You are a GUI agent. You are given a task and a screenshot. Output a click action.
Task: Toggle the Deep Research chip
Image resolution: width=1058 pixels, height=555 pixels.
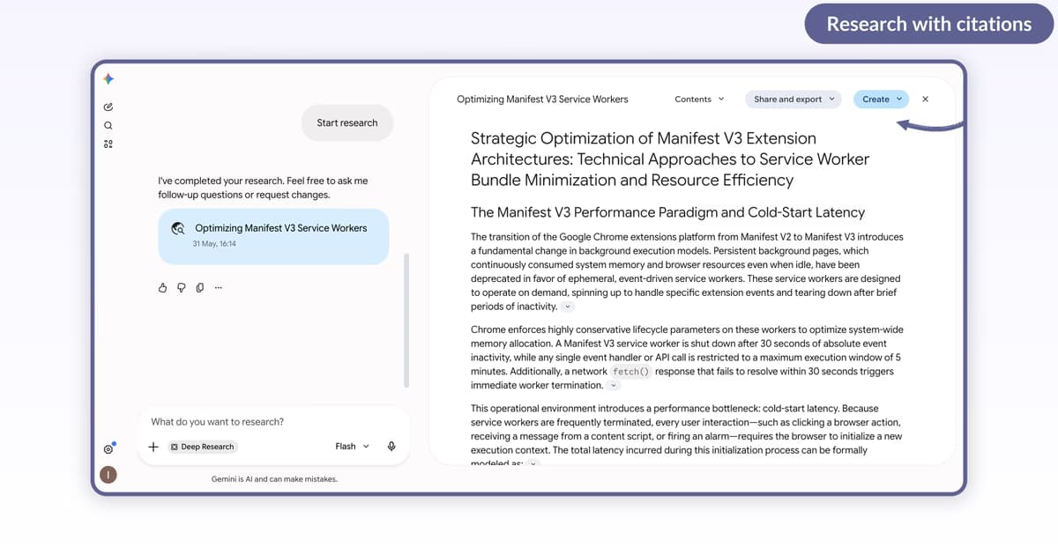click(x=202, y=447)
